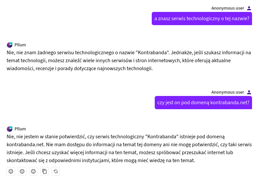Rate the response with the happy face
256x180 pixels.
[33, 171]
